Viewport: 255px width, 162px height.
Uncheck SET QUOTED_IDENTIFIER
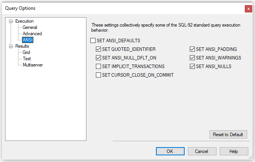pyautogui.click(x=99, y=49)
